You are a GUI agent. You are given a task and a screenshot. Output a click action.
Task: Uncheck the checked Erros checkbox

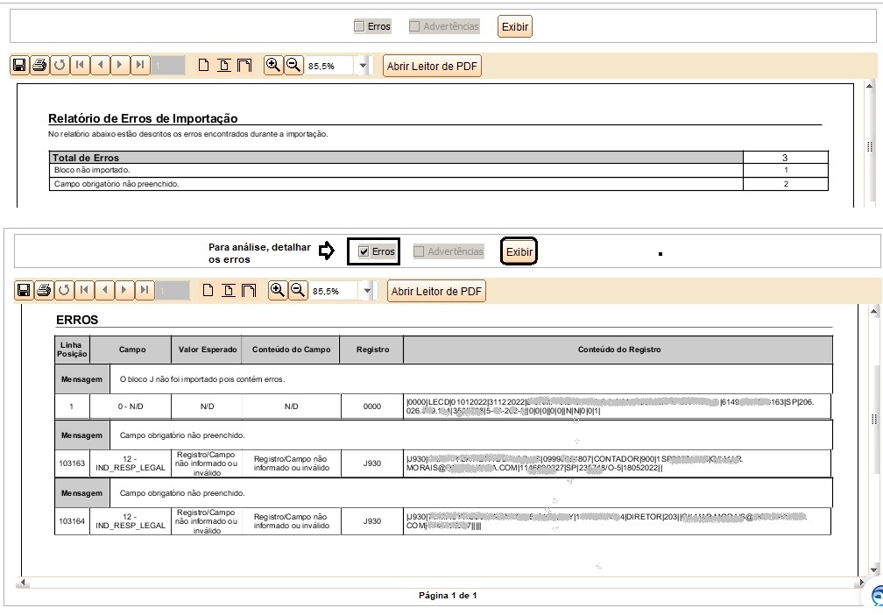(362, 251)
